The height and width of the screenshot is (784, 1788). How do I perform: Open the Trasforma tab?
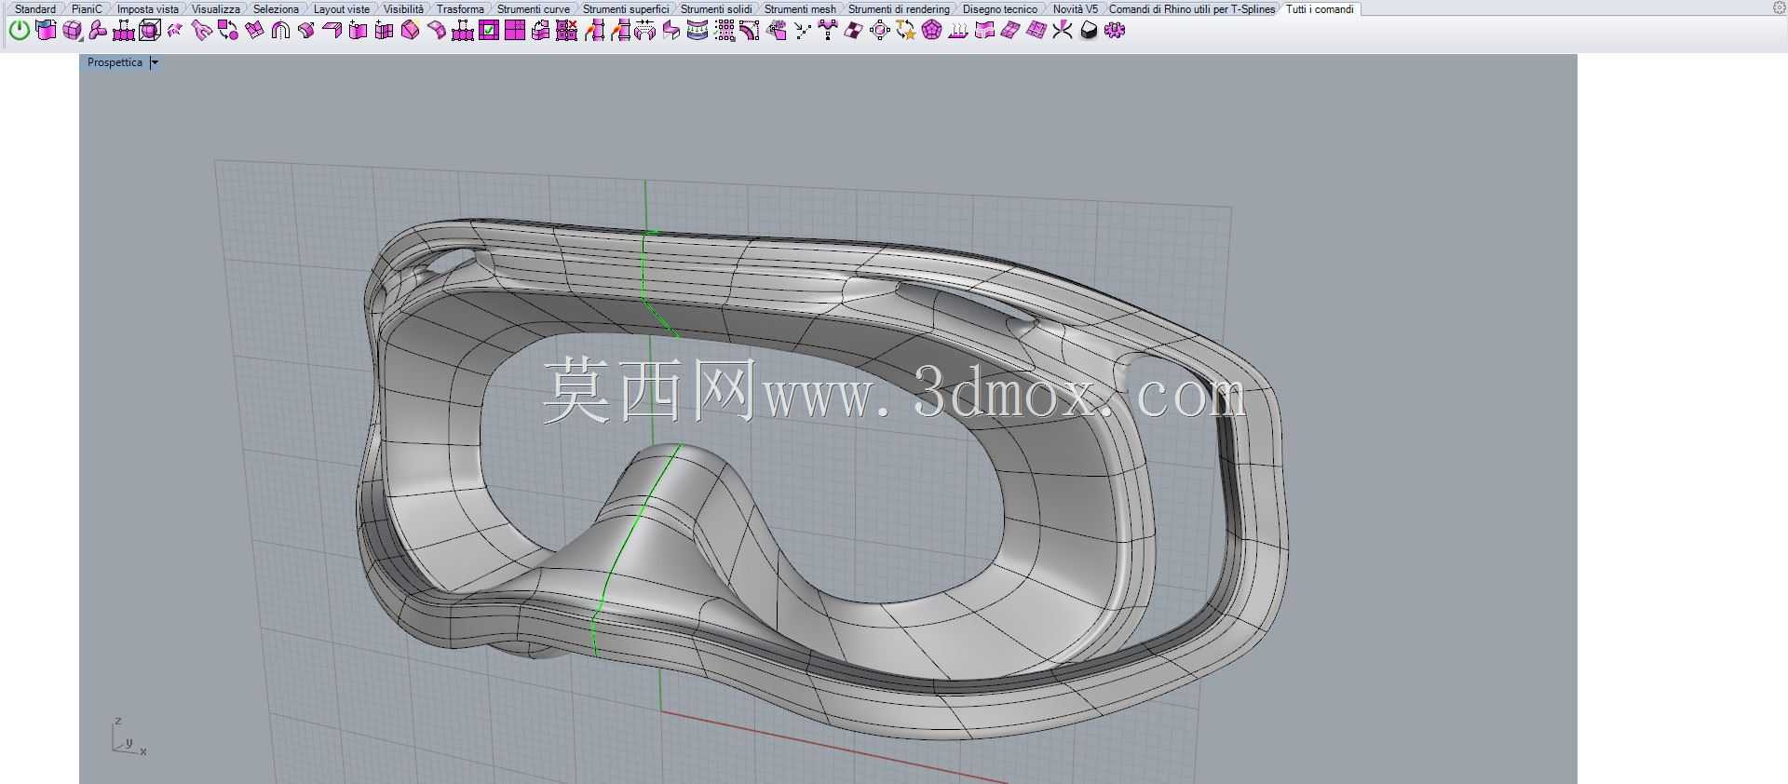(x=460, y=8)
